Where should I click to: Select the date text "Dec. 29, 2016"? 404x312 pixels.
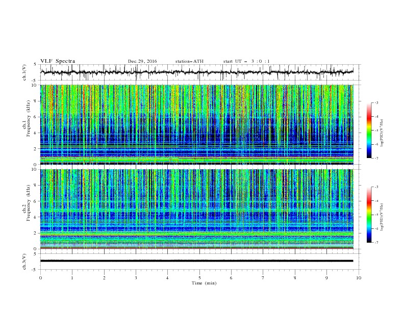coord(142,61)
